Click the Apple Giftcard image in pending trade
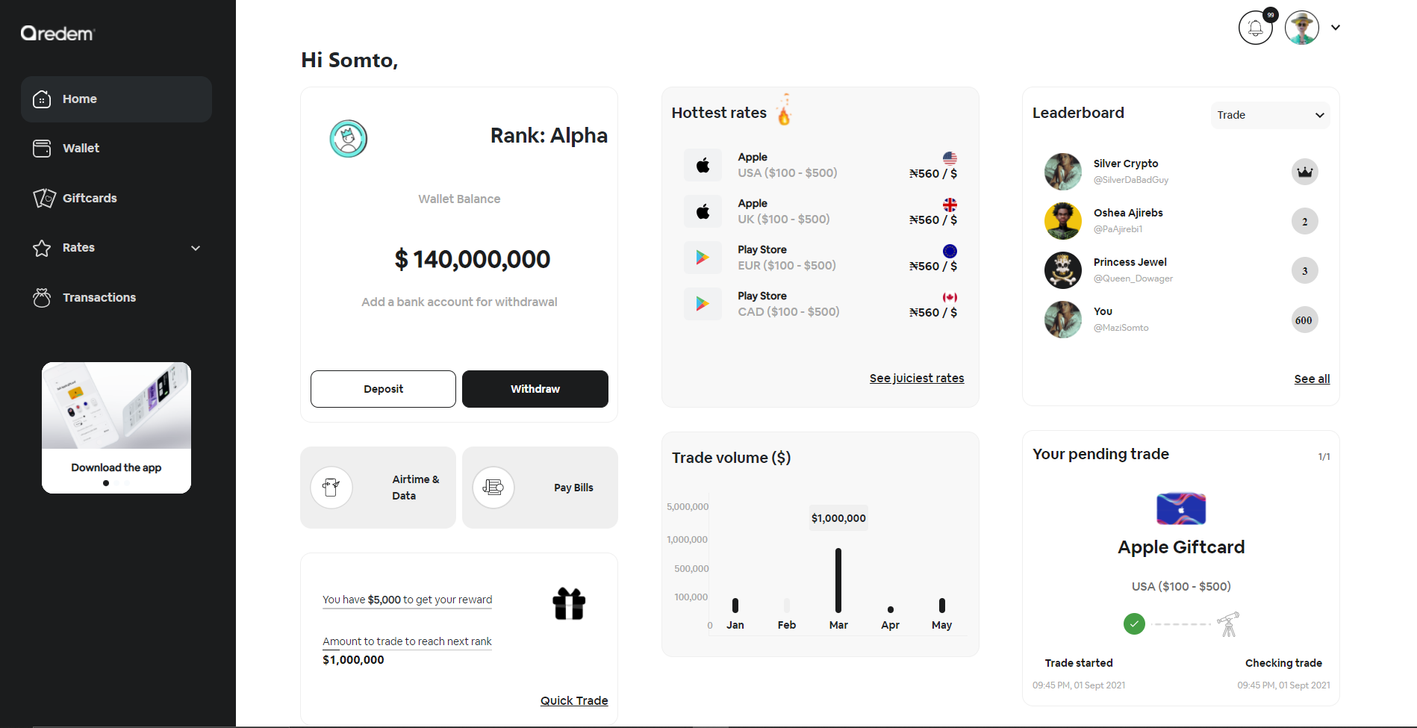 coord(1181,509)
